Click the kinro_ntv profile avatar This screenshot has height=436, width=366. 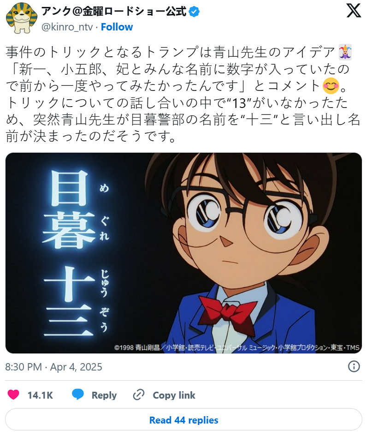click(x=21, y=18)
